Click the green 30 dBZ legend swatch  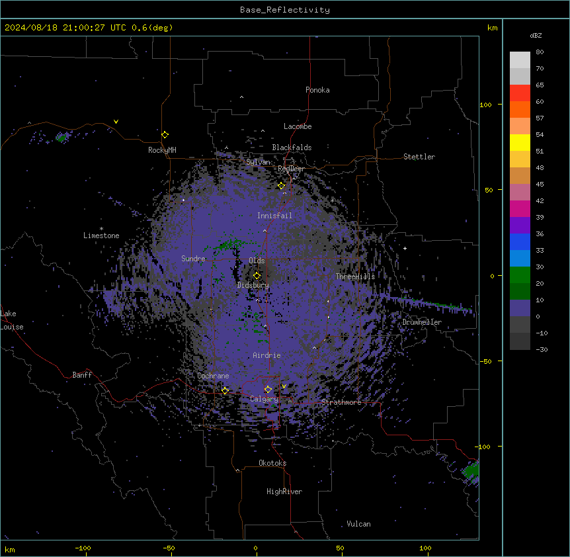pyautogui.click(x=520, y=275)
